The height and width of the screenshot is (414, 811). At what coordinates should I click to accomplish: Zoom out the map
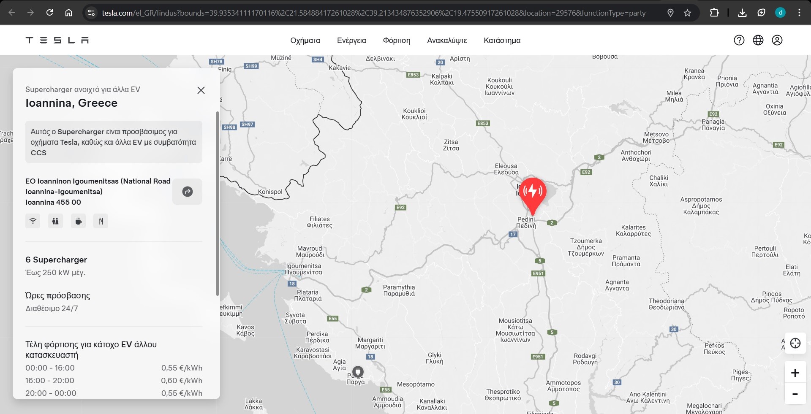(x=795, y=394)
